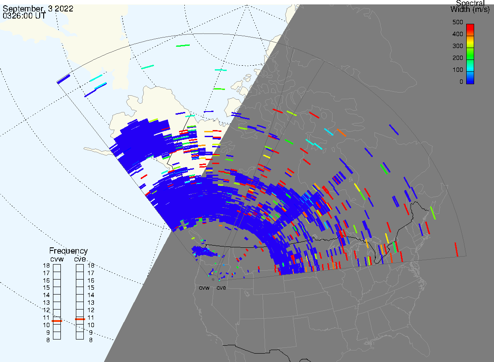The image size is (494, 362).
Task: Click 14 on the cvw frequency scale
Action: pos(46,295)
